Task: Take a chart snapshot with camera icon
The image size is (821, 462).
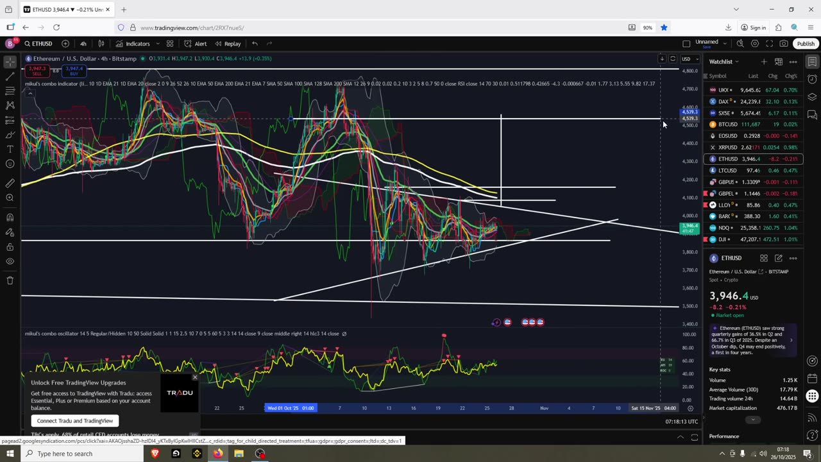Action: click(x=784, y=44)
